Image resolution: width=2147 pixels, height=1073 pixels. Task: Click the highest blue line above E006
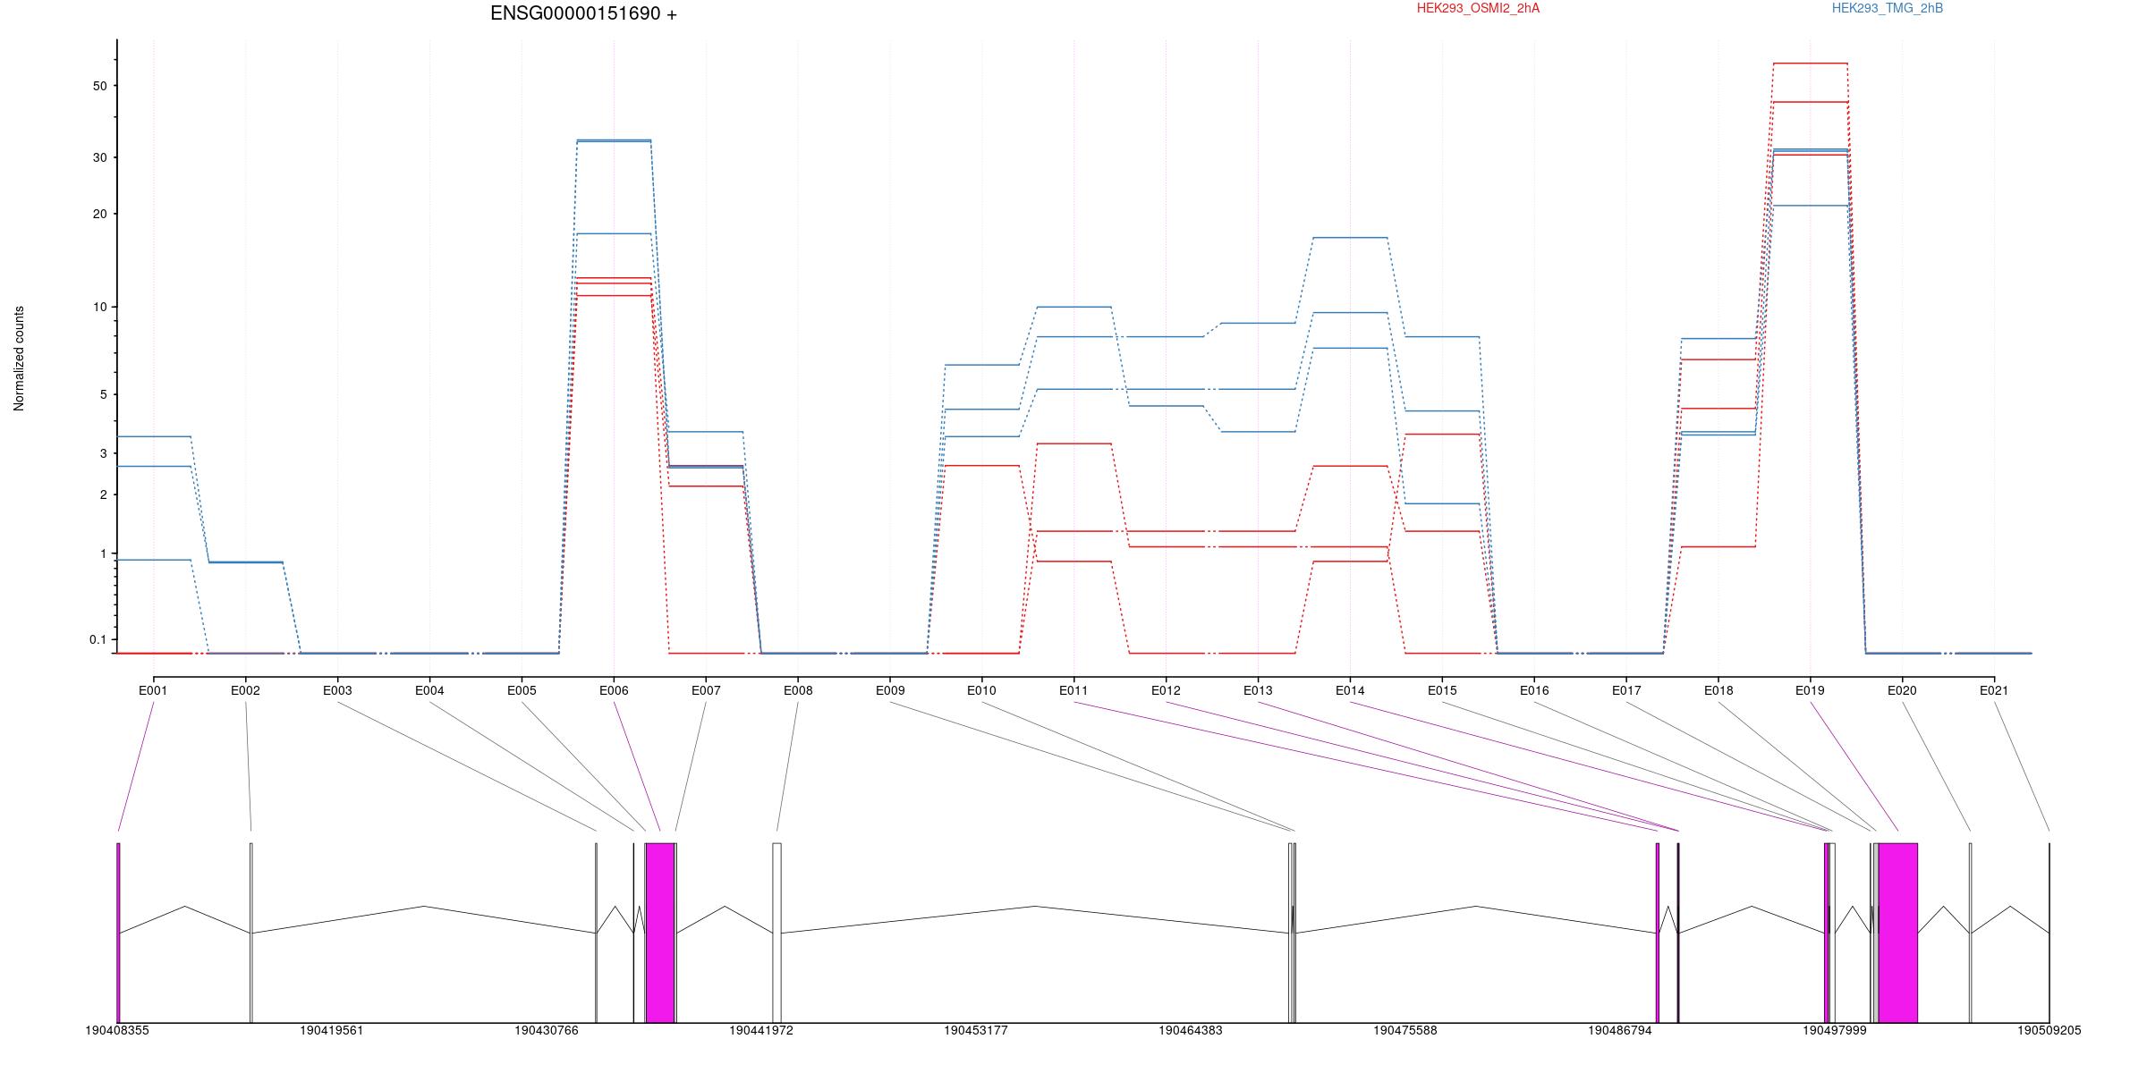pos(614,139)
